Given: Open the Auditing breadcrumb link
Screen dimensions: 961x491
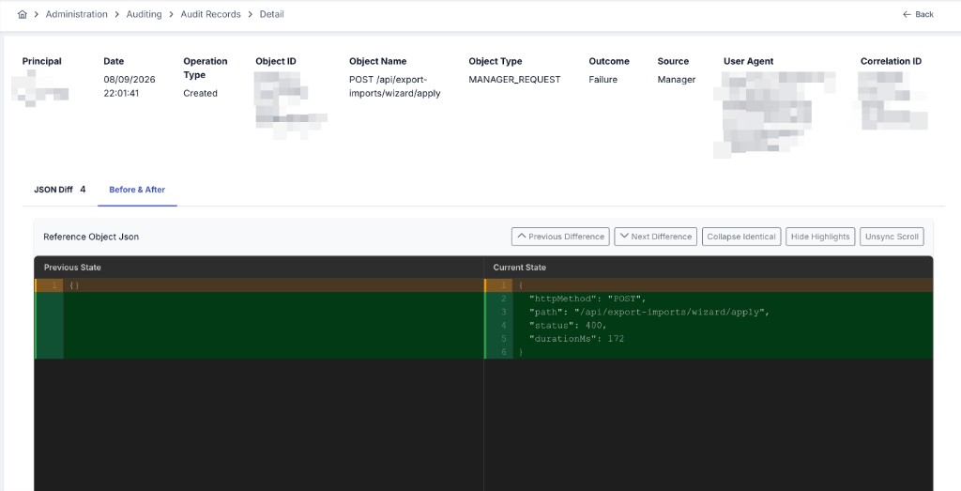Looking at the screenshot, I should pyautogui.click(x=144, y=14).
